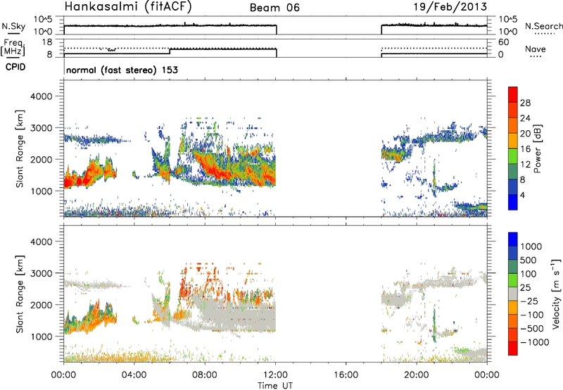This screenshot has height=390, width=563.
Task: Click the 3000 tick of the power panel
Action: click(42, 128)
